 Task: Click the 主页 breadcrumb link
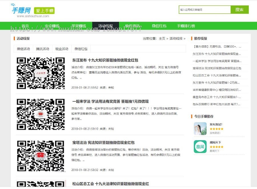tap(162, 39)
